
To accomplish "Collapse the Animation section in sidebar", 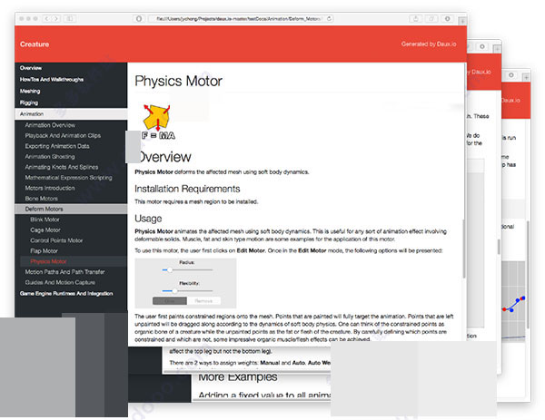I will pos(32,114).
